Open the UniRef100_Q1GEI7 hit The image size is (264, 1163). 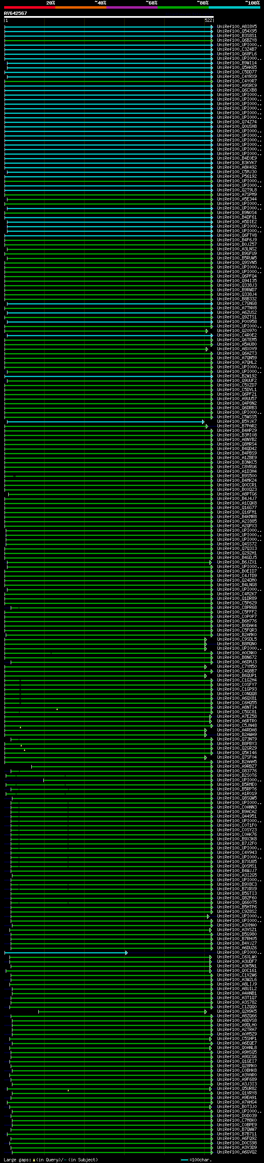coord(237,1062)
